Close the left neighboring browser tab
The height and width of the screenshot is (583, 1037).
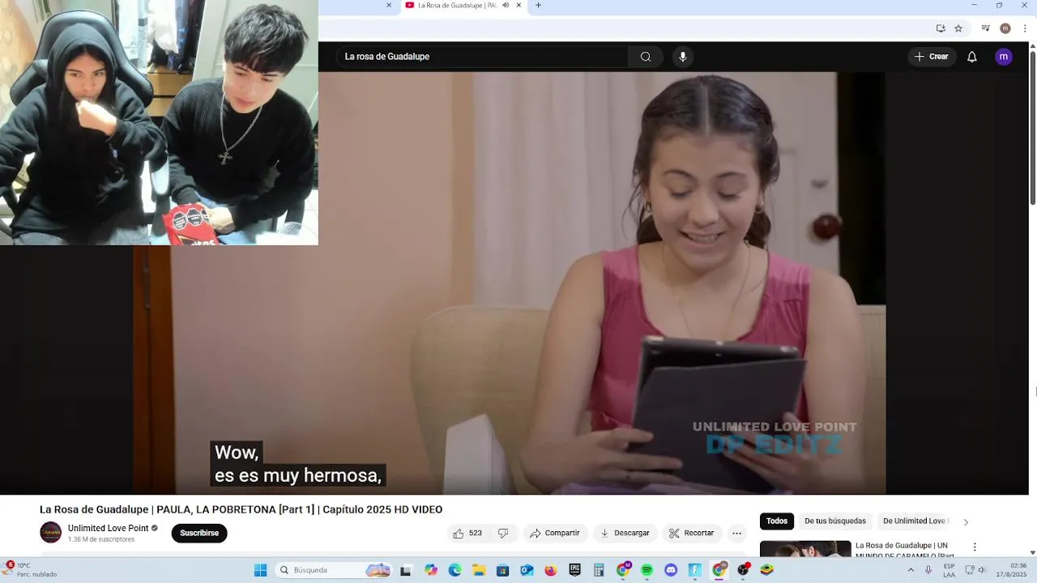pos(388,5)
